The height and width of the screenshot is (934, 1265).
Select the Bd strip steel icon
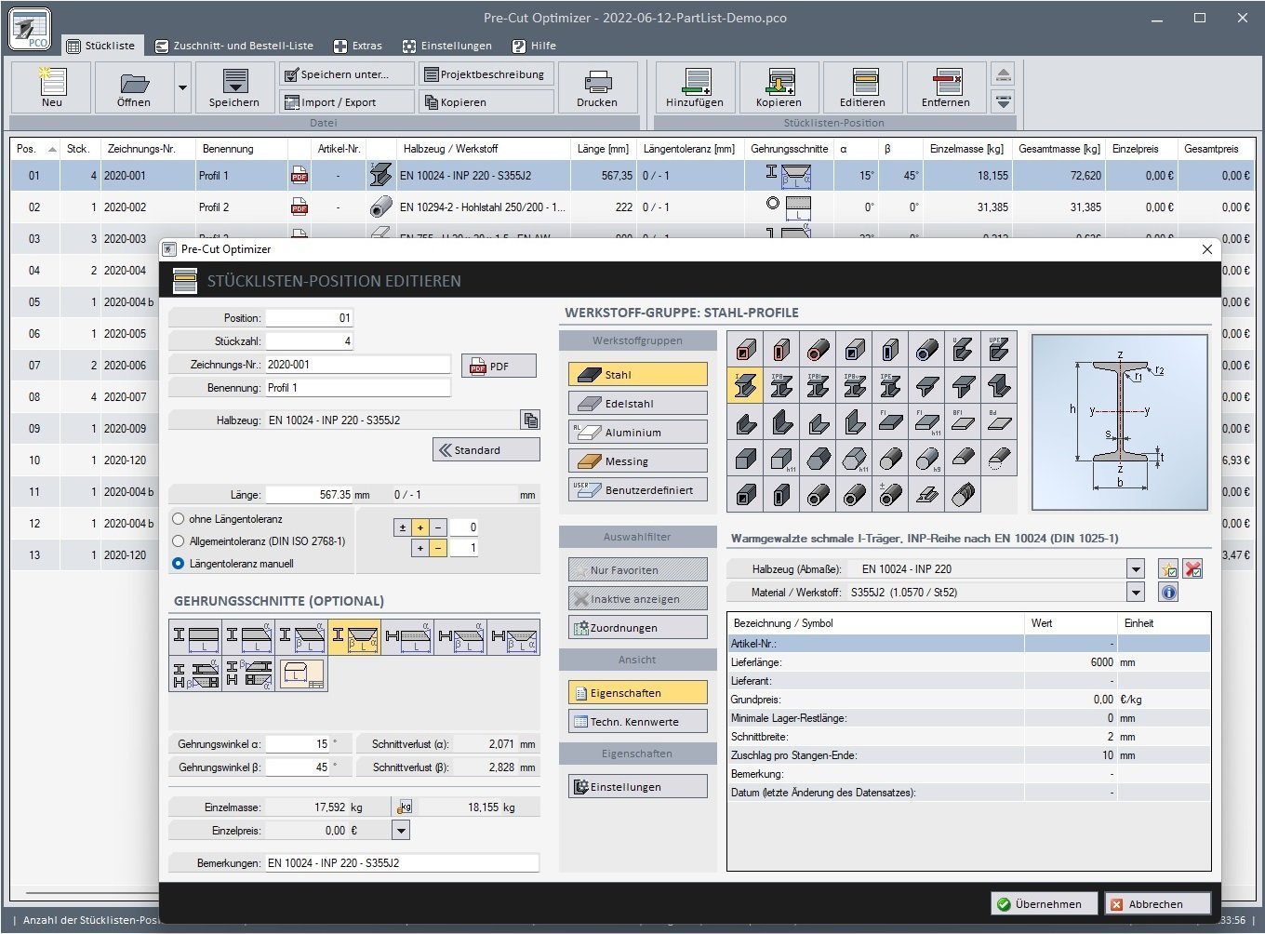click(999, 422)
